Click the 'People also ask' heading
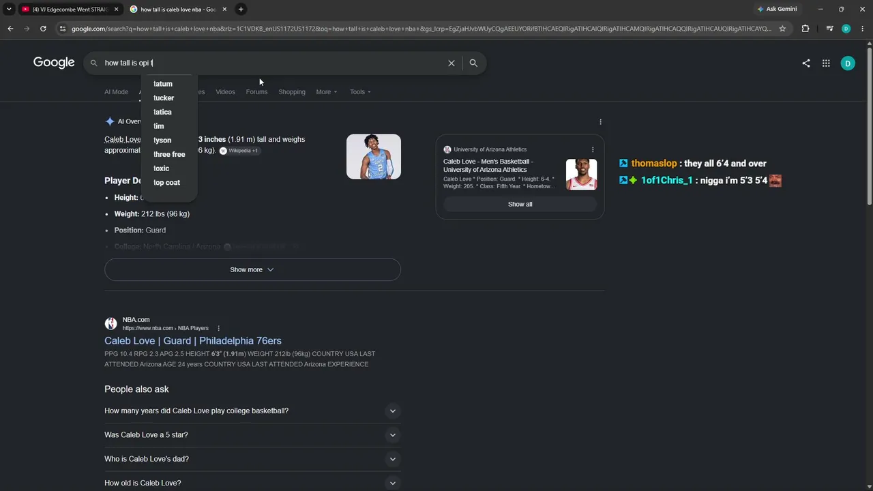Image resolution: width=873 pixels, height=491 pixels. point(136,389)
